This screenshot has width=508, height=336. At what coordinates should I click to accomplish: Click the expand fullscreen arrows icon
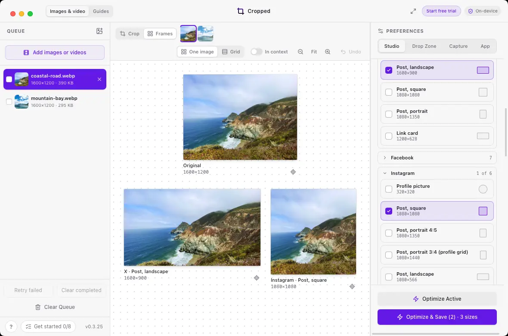point(413,11)
